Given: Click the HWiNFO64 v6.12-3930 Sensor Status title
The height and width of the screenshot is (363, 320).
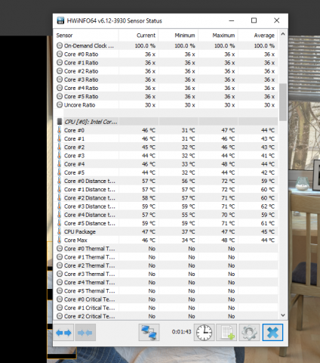Looking at the screenshot, I should click(115, 20).
